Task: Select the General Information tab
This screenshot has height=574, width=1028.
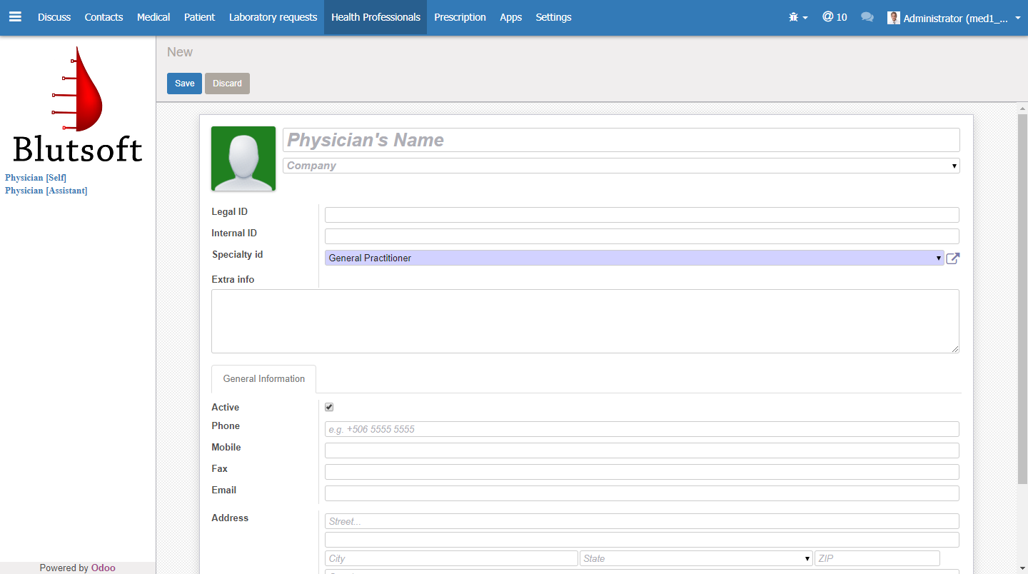Action: (263, 378)
